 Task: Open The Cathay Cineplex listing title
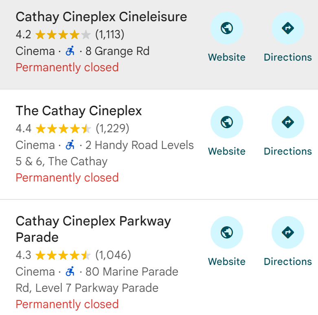coord(79,111)
